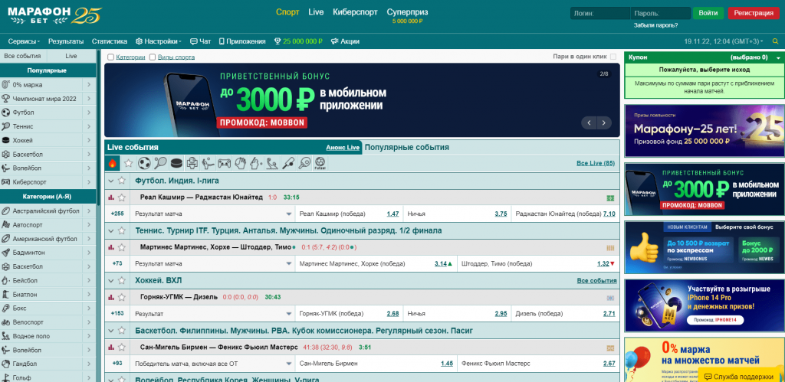Open scoreboard icon for Мартинес Мартинес tennis match

(610, 247)
